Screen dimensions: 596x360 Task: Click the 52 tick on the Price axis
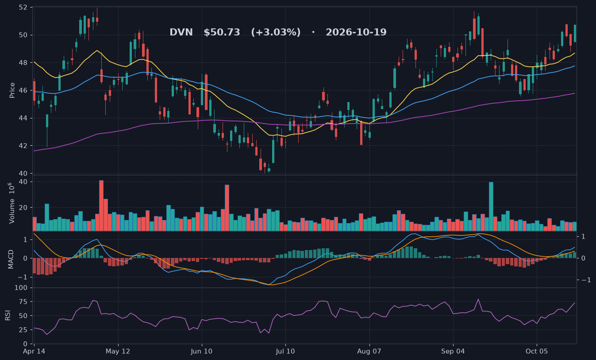pos(23,8)
